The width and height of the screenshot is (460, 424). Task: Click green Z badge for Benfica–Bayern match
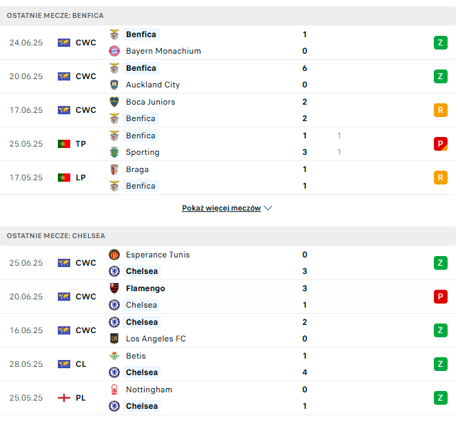click(x=441, y=43)
